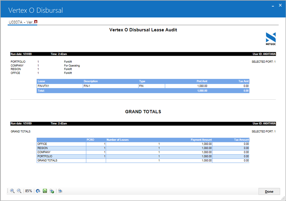Click the Number of Leases column header

[x=117, y=140]
